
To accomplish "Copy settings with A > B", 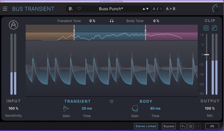I will point(171,9).
